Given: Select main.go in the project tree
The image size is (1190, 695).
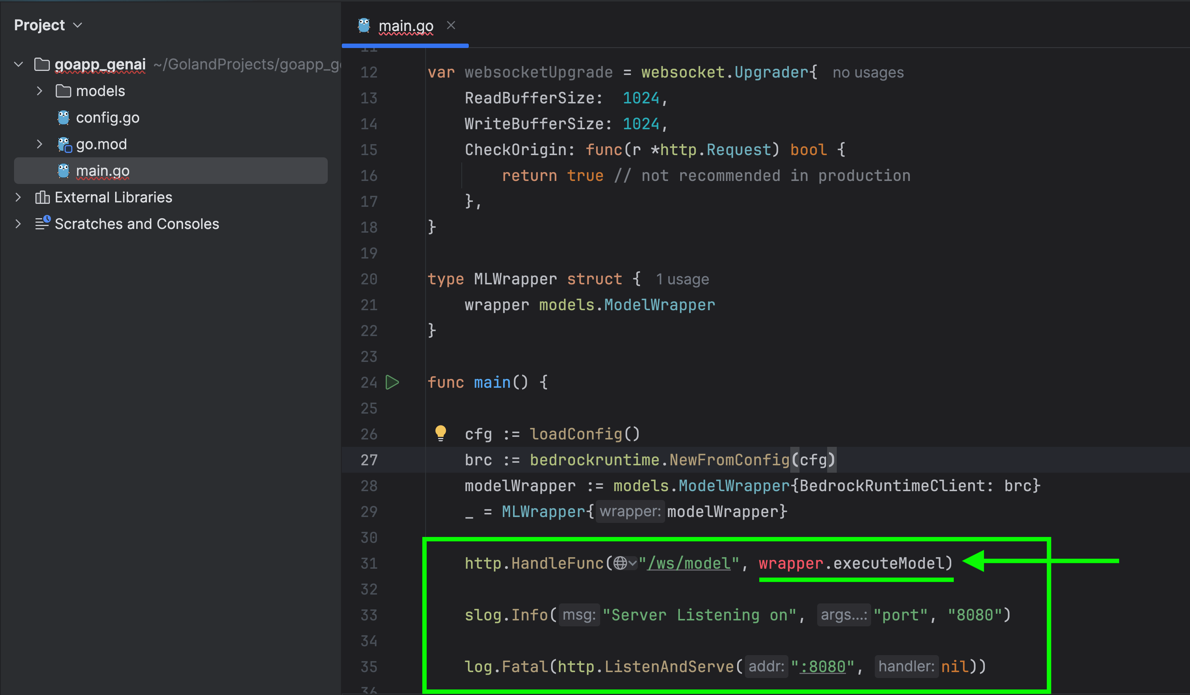Looking at the screenshot, I should [x=103, y=171].
